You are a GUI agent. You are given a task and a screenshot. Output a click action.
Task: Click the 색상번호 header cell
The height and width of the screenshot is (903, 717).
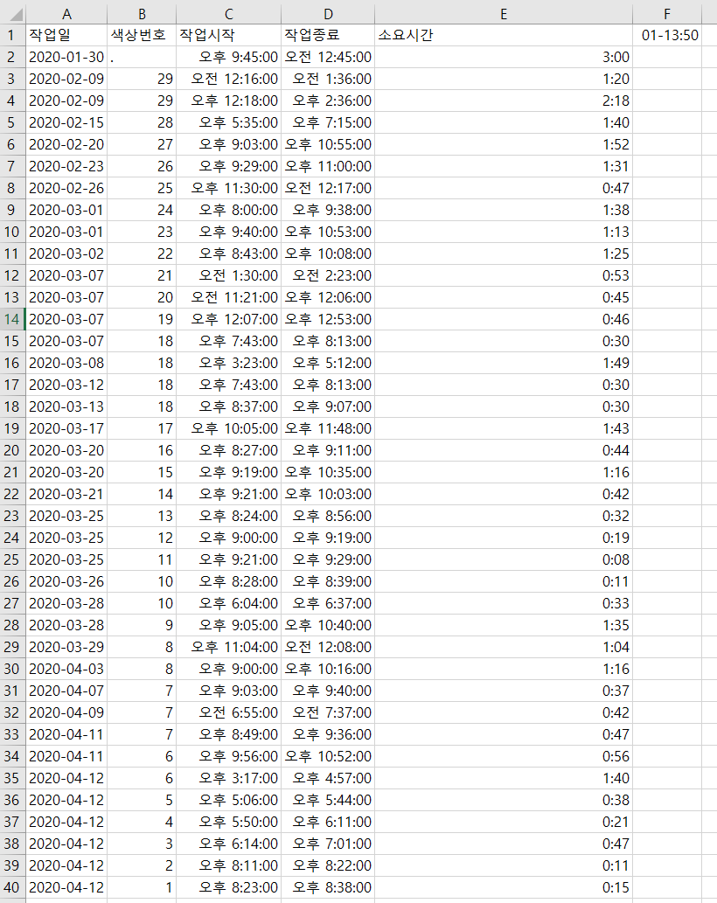[142, 35]
